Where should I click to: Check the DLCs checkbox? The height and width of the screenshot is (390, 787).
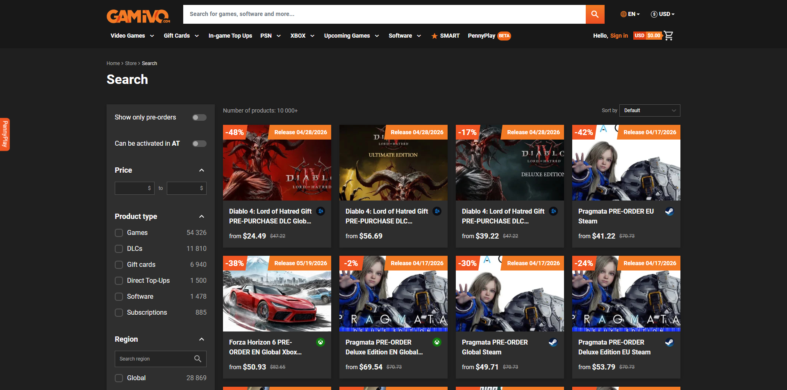(119, 249)
